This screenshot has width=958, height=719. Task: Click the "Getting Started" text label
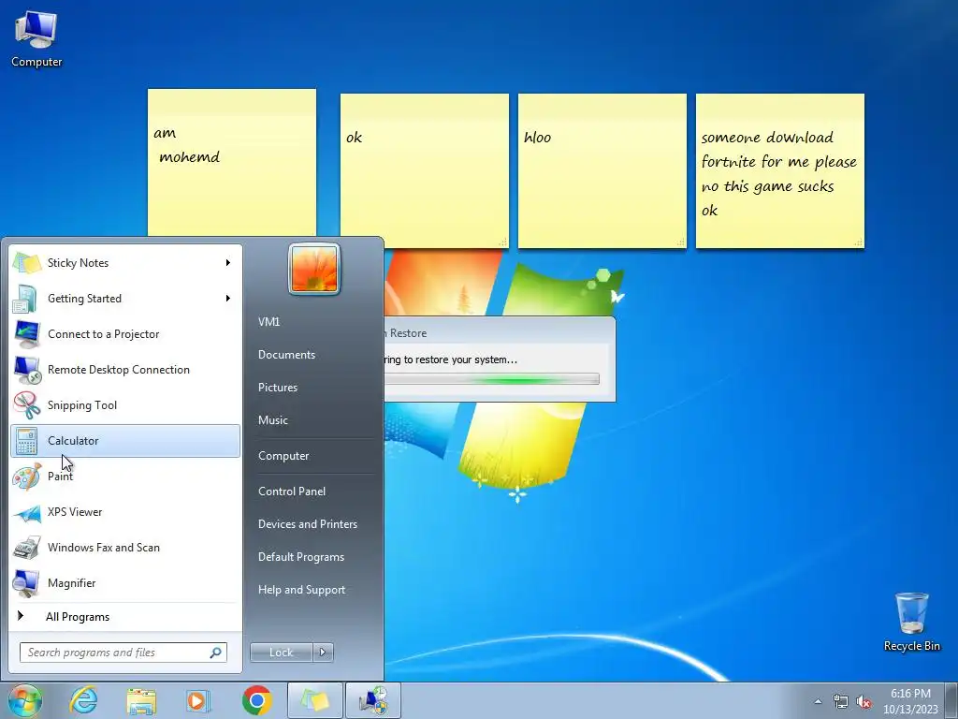84,299
